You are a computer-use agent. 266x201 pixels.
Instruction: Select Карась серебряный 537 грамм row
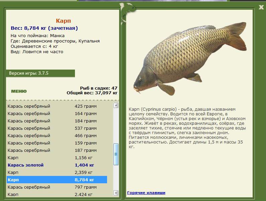tap(57, 128)
